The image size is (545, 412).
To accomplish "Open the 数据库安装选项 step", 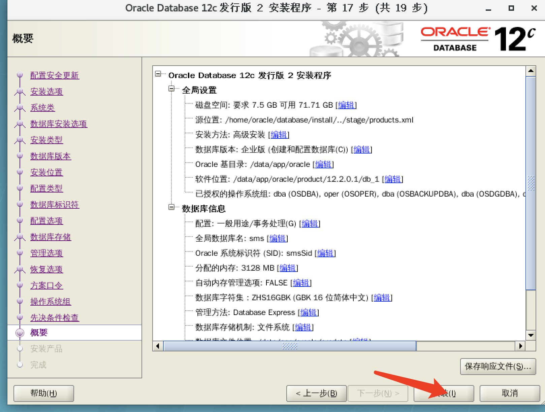I will click(x=59, y=124).
